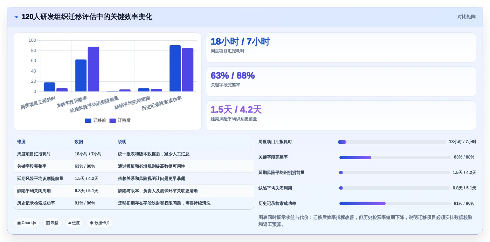490x242 pixels.
Task: Click the 进度 tag chip
Action: point(74,223)
